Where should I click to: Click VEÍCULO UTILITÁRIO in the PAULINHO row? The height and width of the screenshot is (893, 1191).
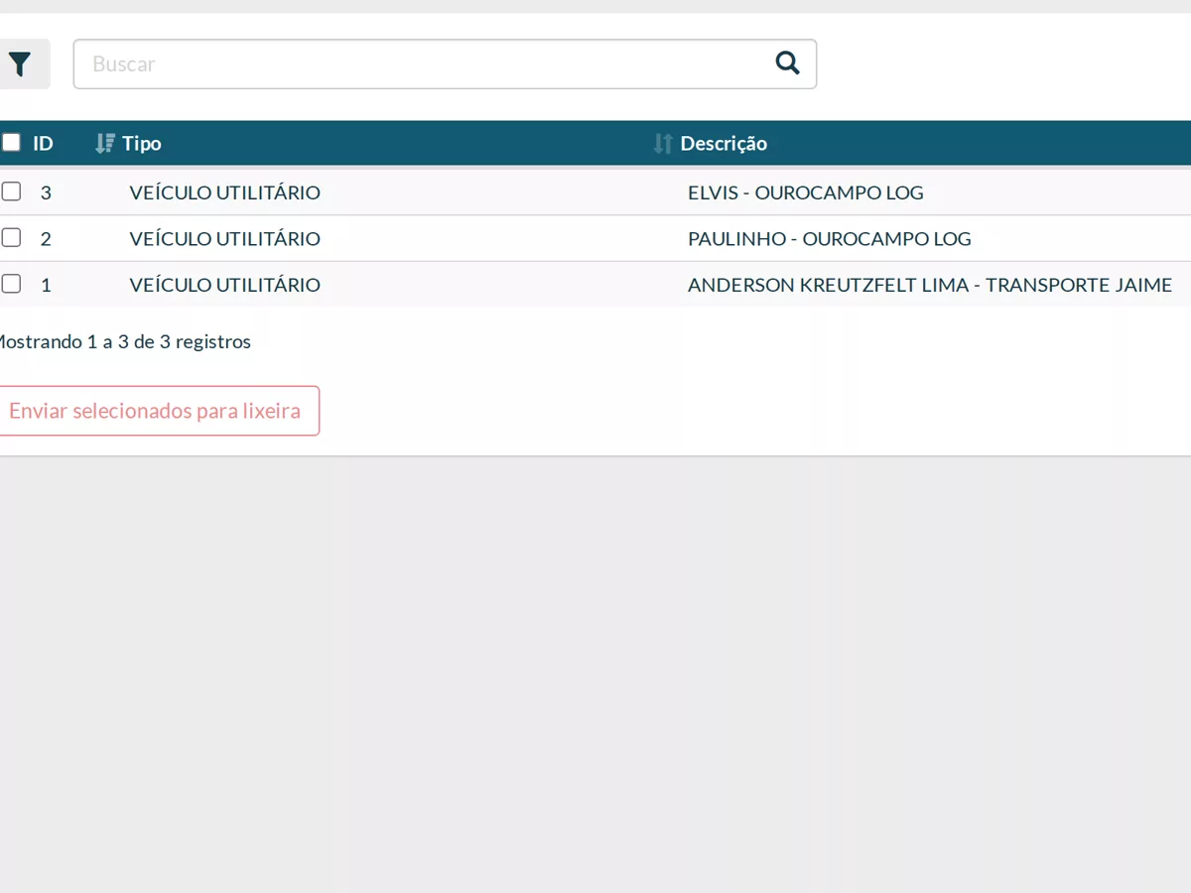point(225,238)
